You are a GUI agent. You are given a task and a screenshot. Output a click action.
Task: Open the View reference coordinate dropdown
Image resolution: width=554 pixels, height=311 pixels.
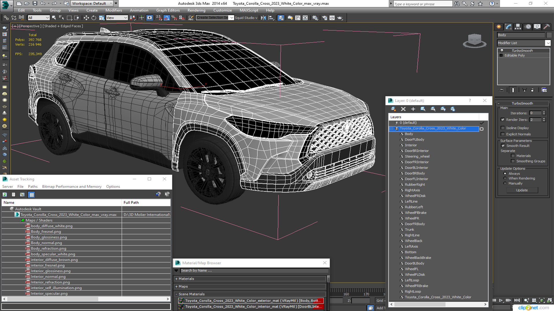(117, 18)
